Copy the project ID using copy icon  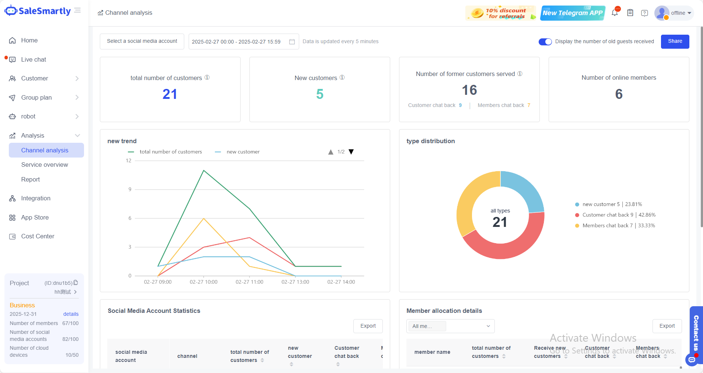[76, 283]
